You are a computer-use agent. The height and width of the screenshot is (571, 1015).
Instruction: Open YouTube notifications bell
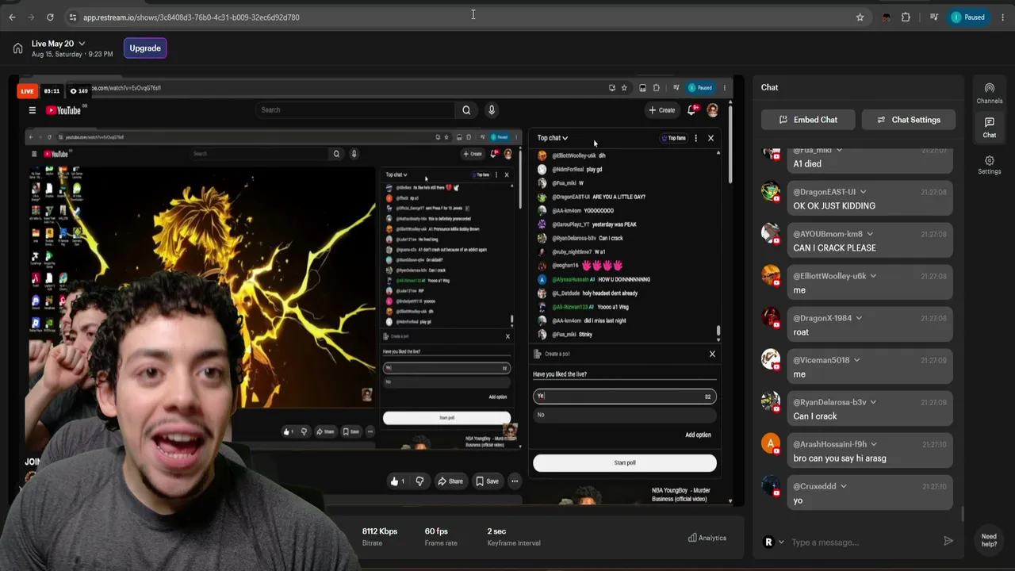(x=692, y=110)
